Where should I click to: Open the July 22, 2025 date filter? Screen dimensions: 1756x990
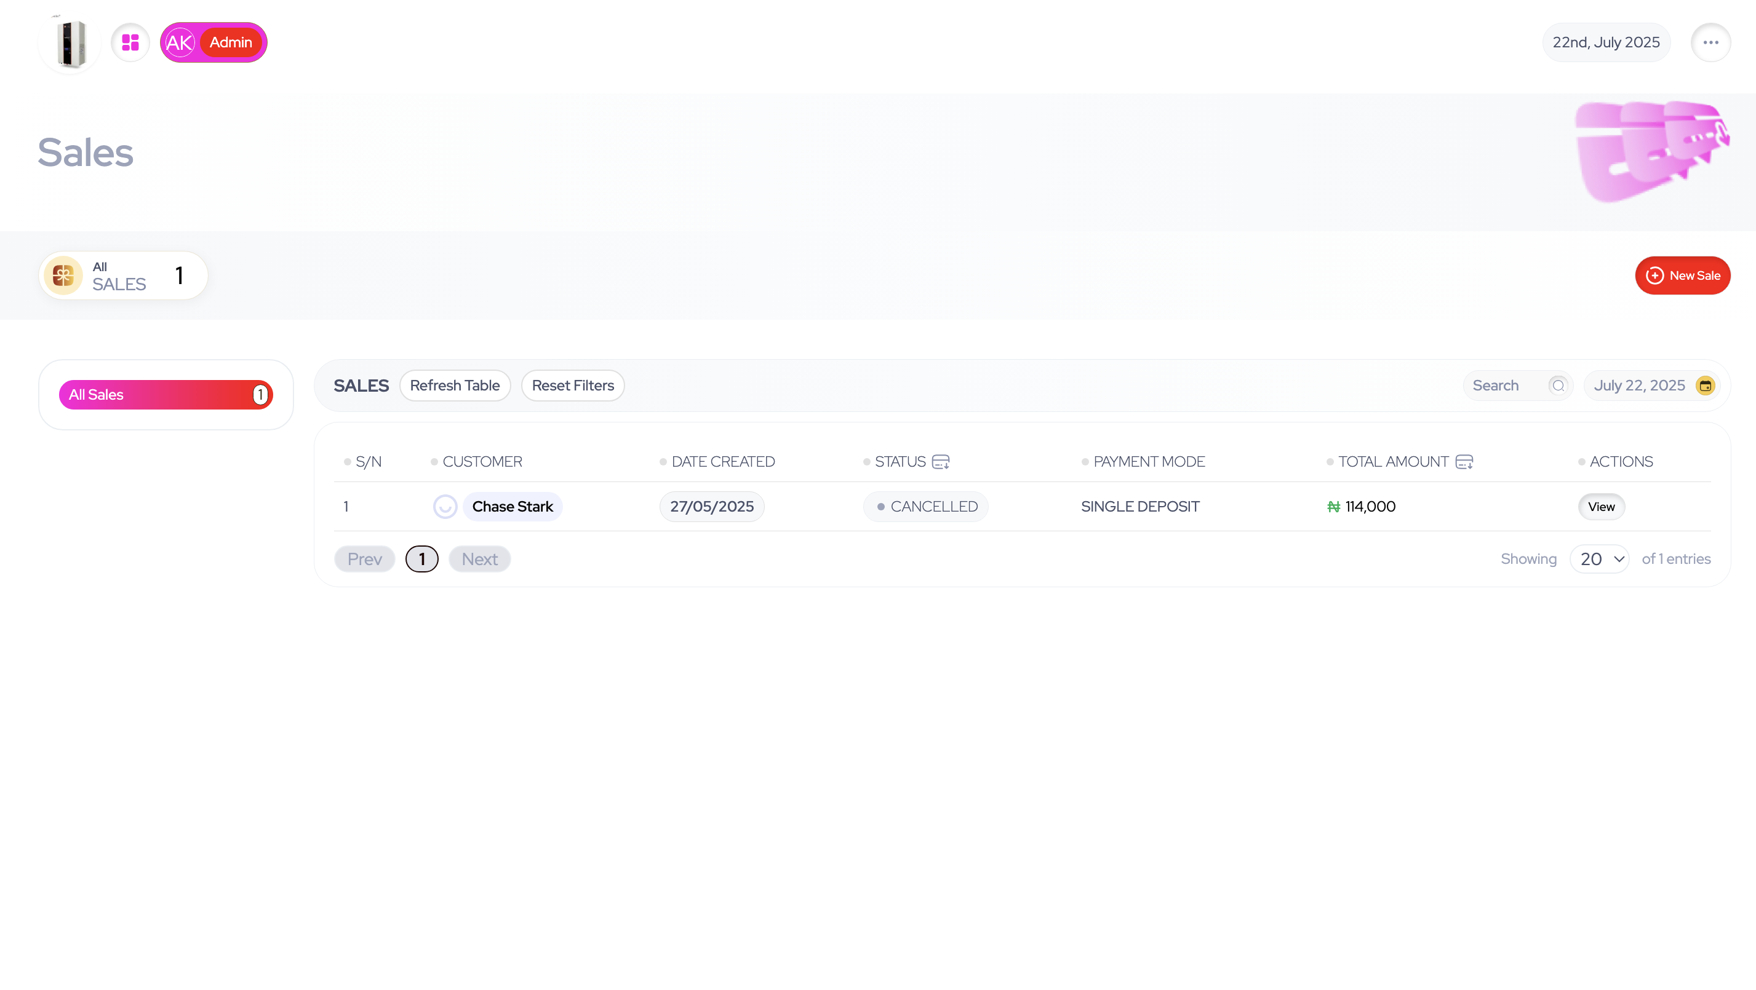(1638, 386)
